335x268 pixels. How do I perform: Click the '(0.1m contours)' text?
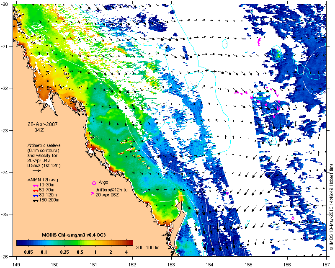pos(44,150)
